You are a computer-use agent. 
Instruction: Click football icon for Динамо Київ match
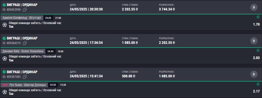click(5, 58)
